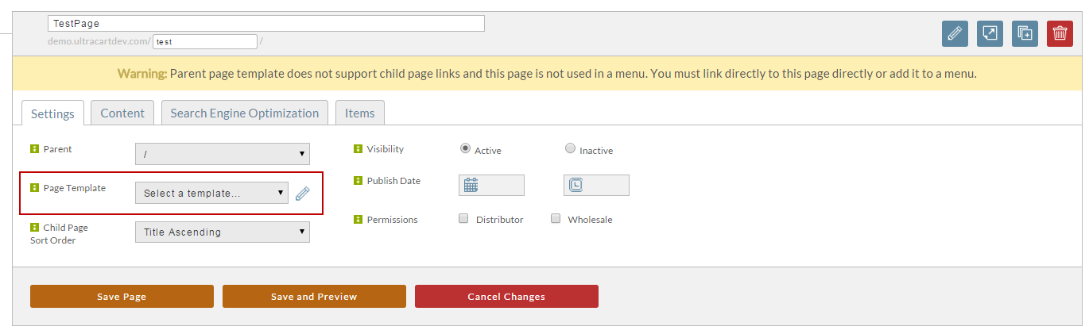
Task: Click the demo.ultracartdev.com/ URL text
Action: point(99,41)
